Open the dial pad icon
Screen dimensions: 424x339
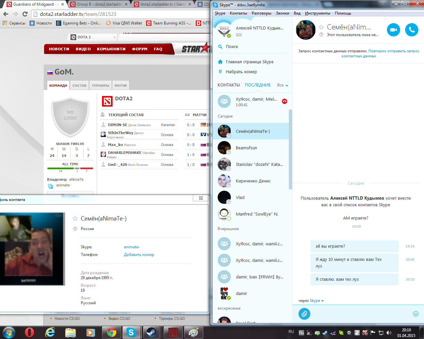click(220, 72)
